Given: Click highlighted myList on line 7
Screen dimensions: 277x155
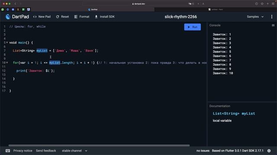Looking at the screenshot, I should pyautogui.click(x=42, y=51).
